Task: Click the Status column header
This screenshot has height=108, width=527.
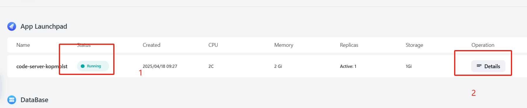Action: click(84, 45)
